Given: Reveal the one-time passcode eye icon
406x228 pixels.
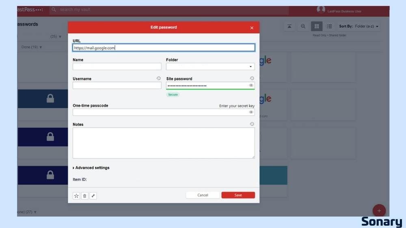Looking at the screenshot, I should point(251,112).
